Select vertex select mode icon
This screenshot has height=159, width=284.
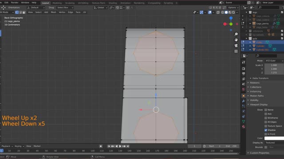17,12
